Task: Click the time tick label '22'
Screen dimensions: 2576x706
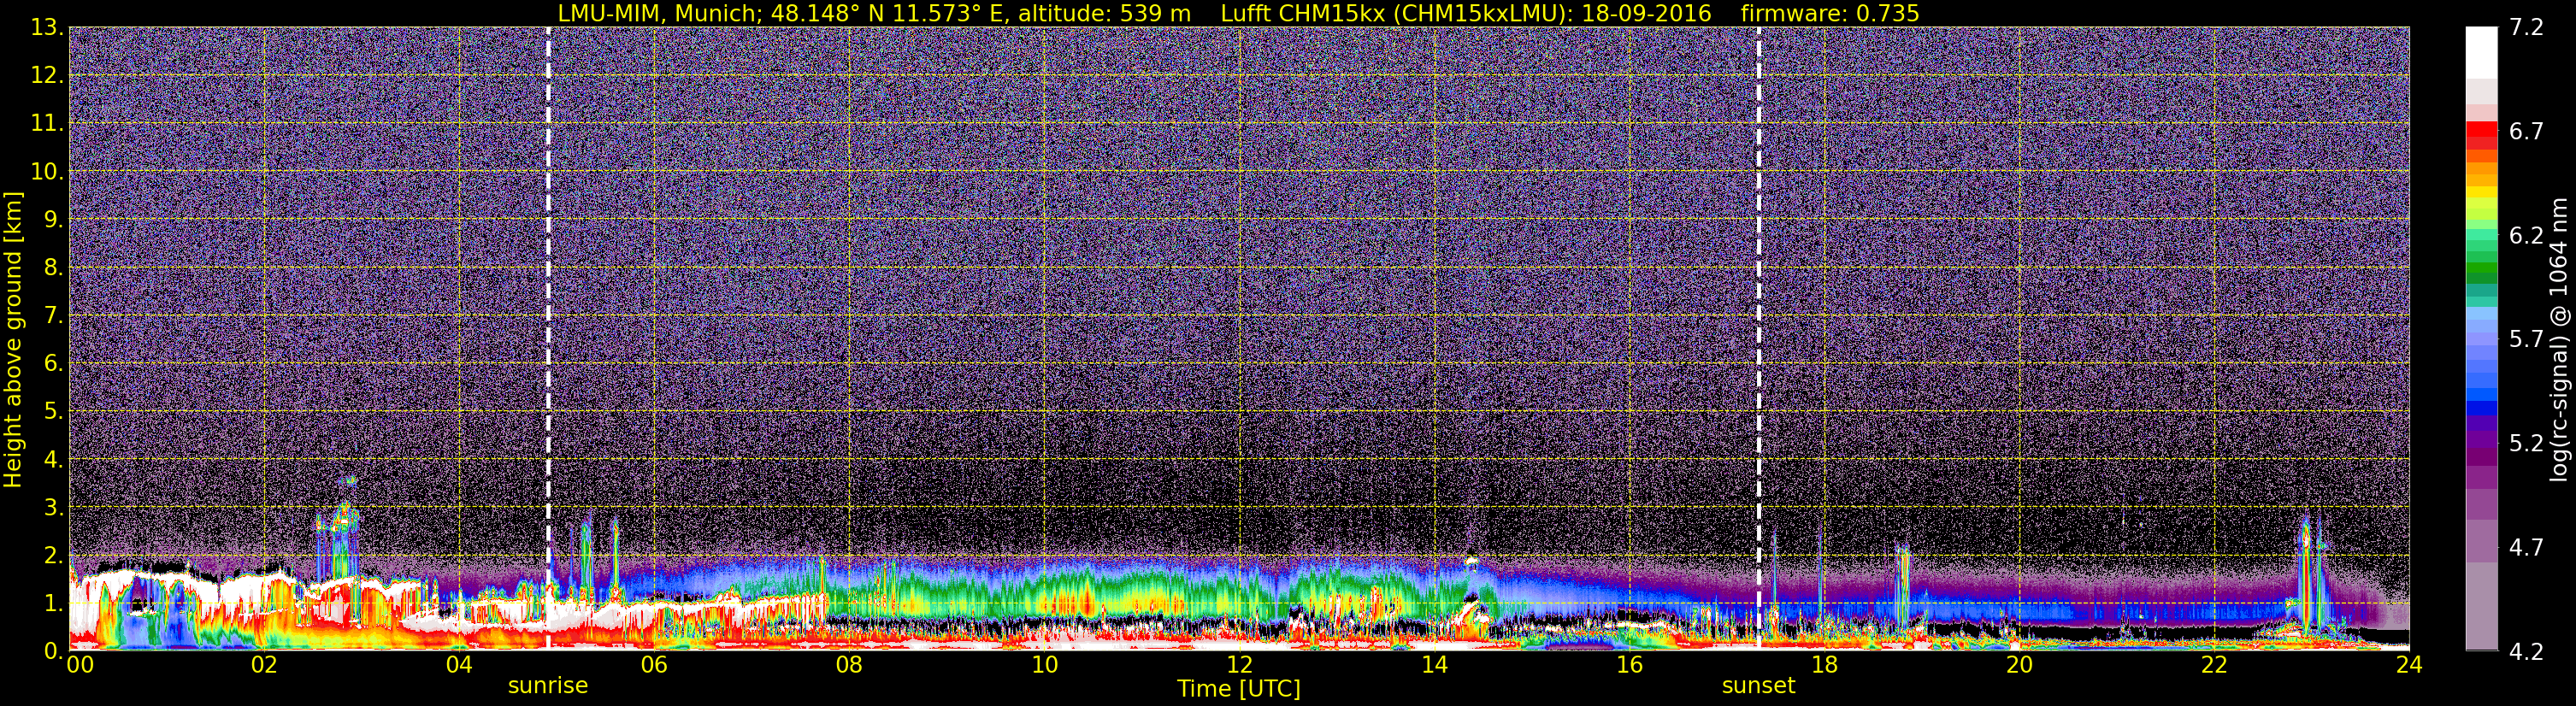Action: [2214, 665]
